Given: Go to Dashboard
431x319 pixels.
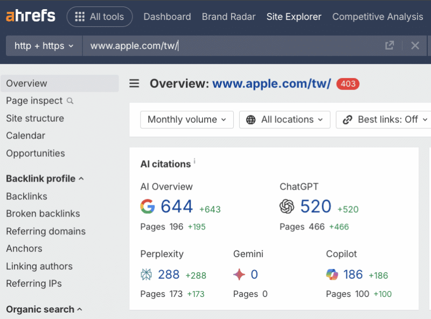Looking at the screenshot, I should click(x=167, y=17).
